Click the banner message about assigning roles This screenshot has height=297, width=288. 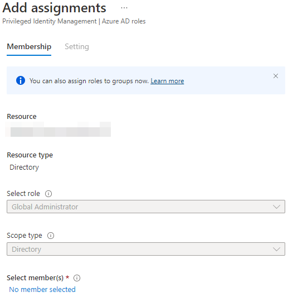[x=89, y=81]
